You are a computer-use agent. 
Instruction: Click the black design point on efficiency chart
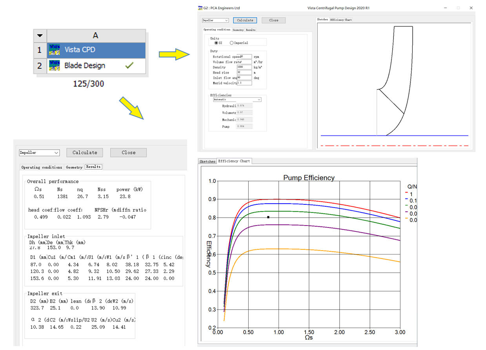pos(268,217)
